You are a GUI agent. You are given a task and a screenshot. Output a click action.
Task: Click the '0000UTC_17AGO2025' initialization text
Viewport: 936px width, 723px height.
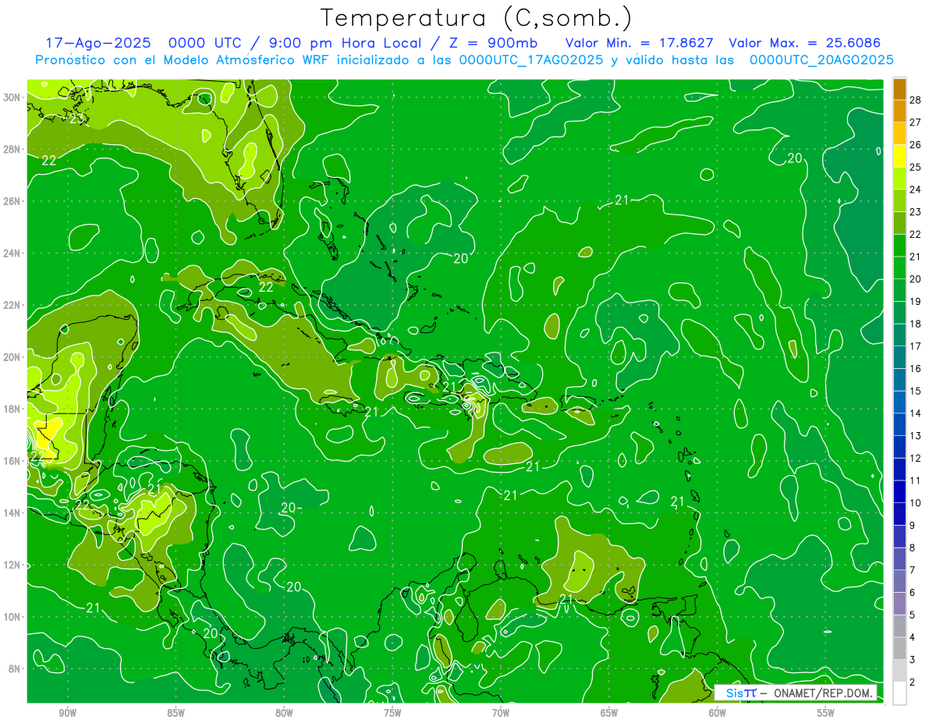point(531,60)
